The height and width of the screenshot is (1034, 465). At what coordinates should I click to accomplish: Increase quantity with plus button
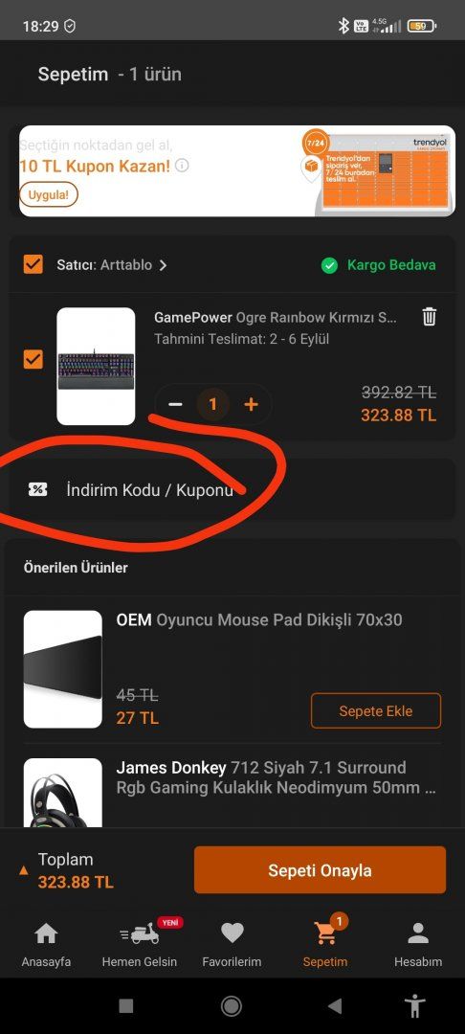tap(251, 404)
